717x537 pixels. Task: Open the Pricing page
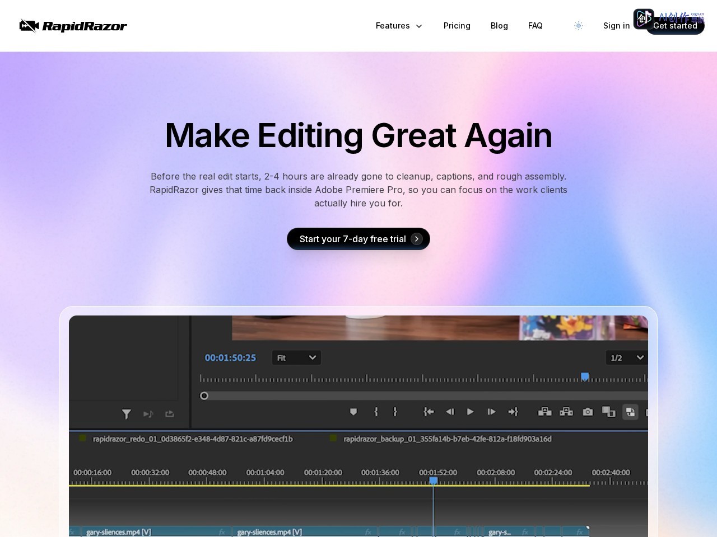pos(457,26)
